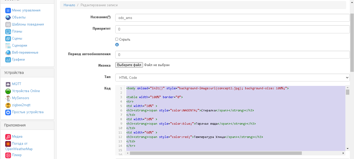Click the Меню управления sidebar icon
Viewport: 354px width, 159px height.
click(x=8, y=10)
